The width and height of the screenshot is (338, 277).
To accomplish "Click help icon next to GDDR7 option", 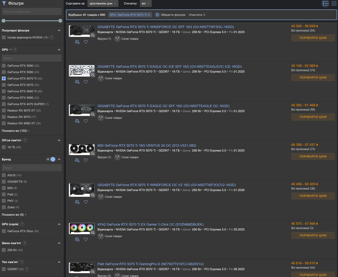I will [x=27, y=269].
